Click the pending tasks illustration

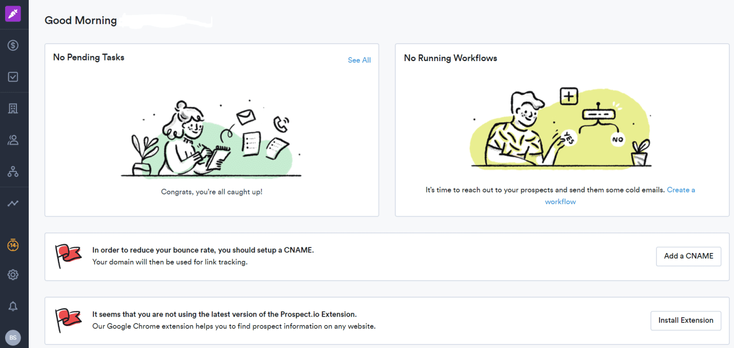[211, 139]
